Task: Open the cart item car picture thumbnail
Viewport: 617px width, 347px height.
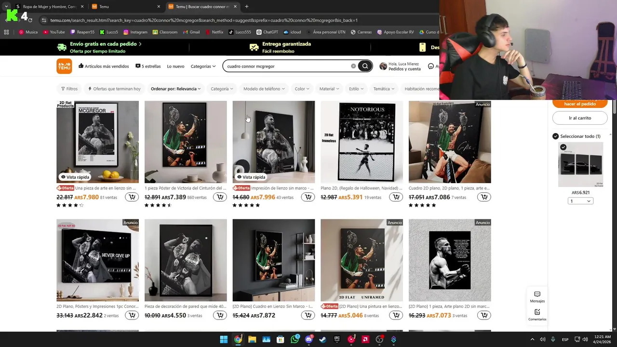Action: 580,165
